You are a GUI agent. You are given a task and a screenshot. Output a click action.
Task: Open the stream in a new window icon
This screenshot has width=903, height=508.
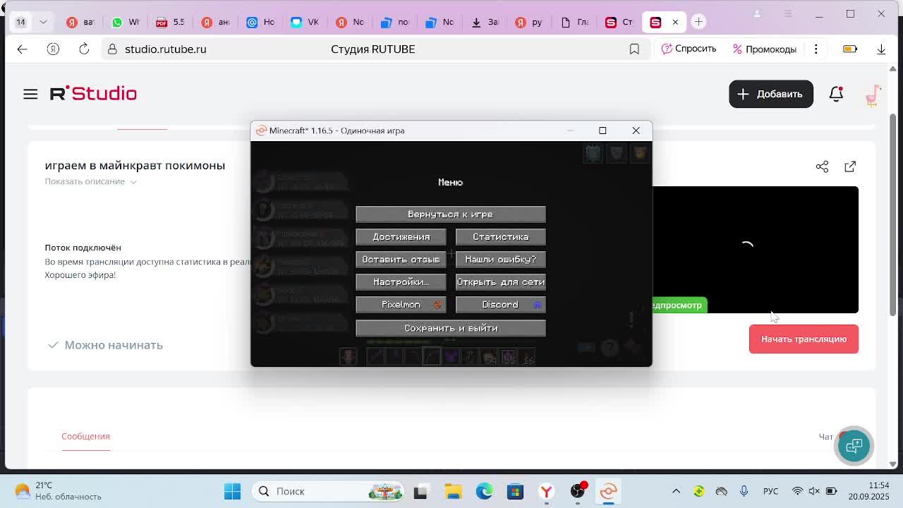click(x=850, y=167)
